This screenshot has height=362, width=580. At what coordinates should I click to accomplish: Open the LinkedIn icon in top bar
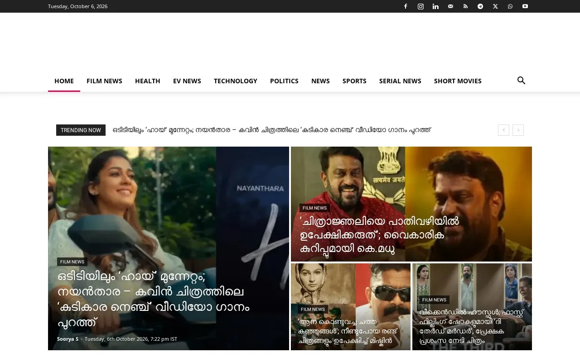pyautogui.click(x=435, y=6)
